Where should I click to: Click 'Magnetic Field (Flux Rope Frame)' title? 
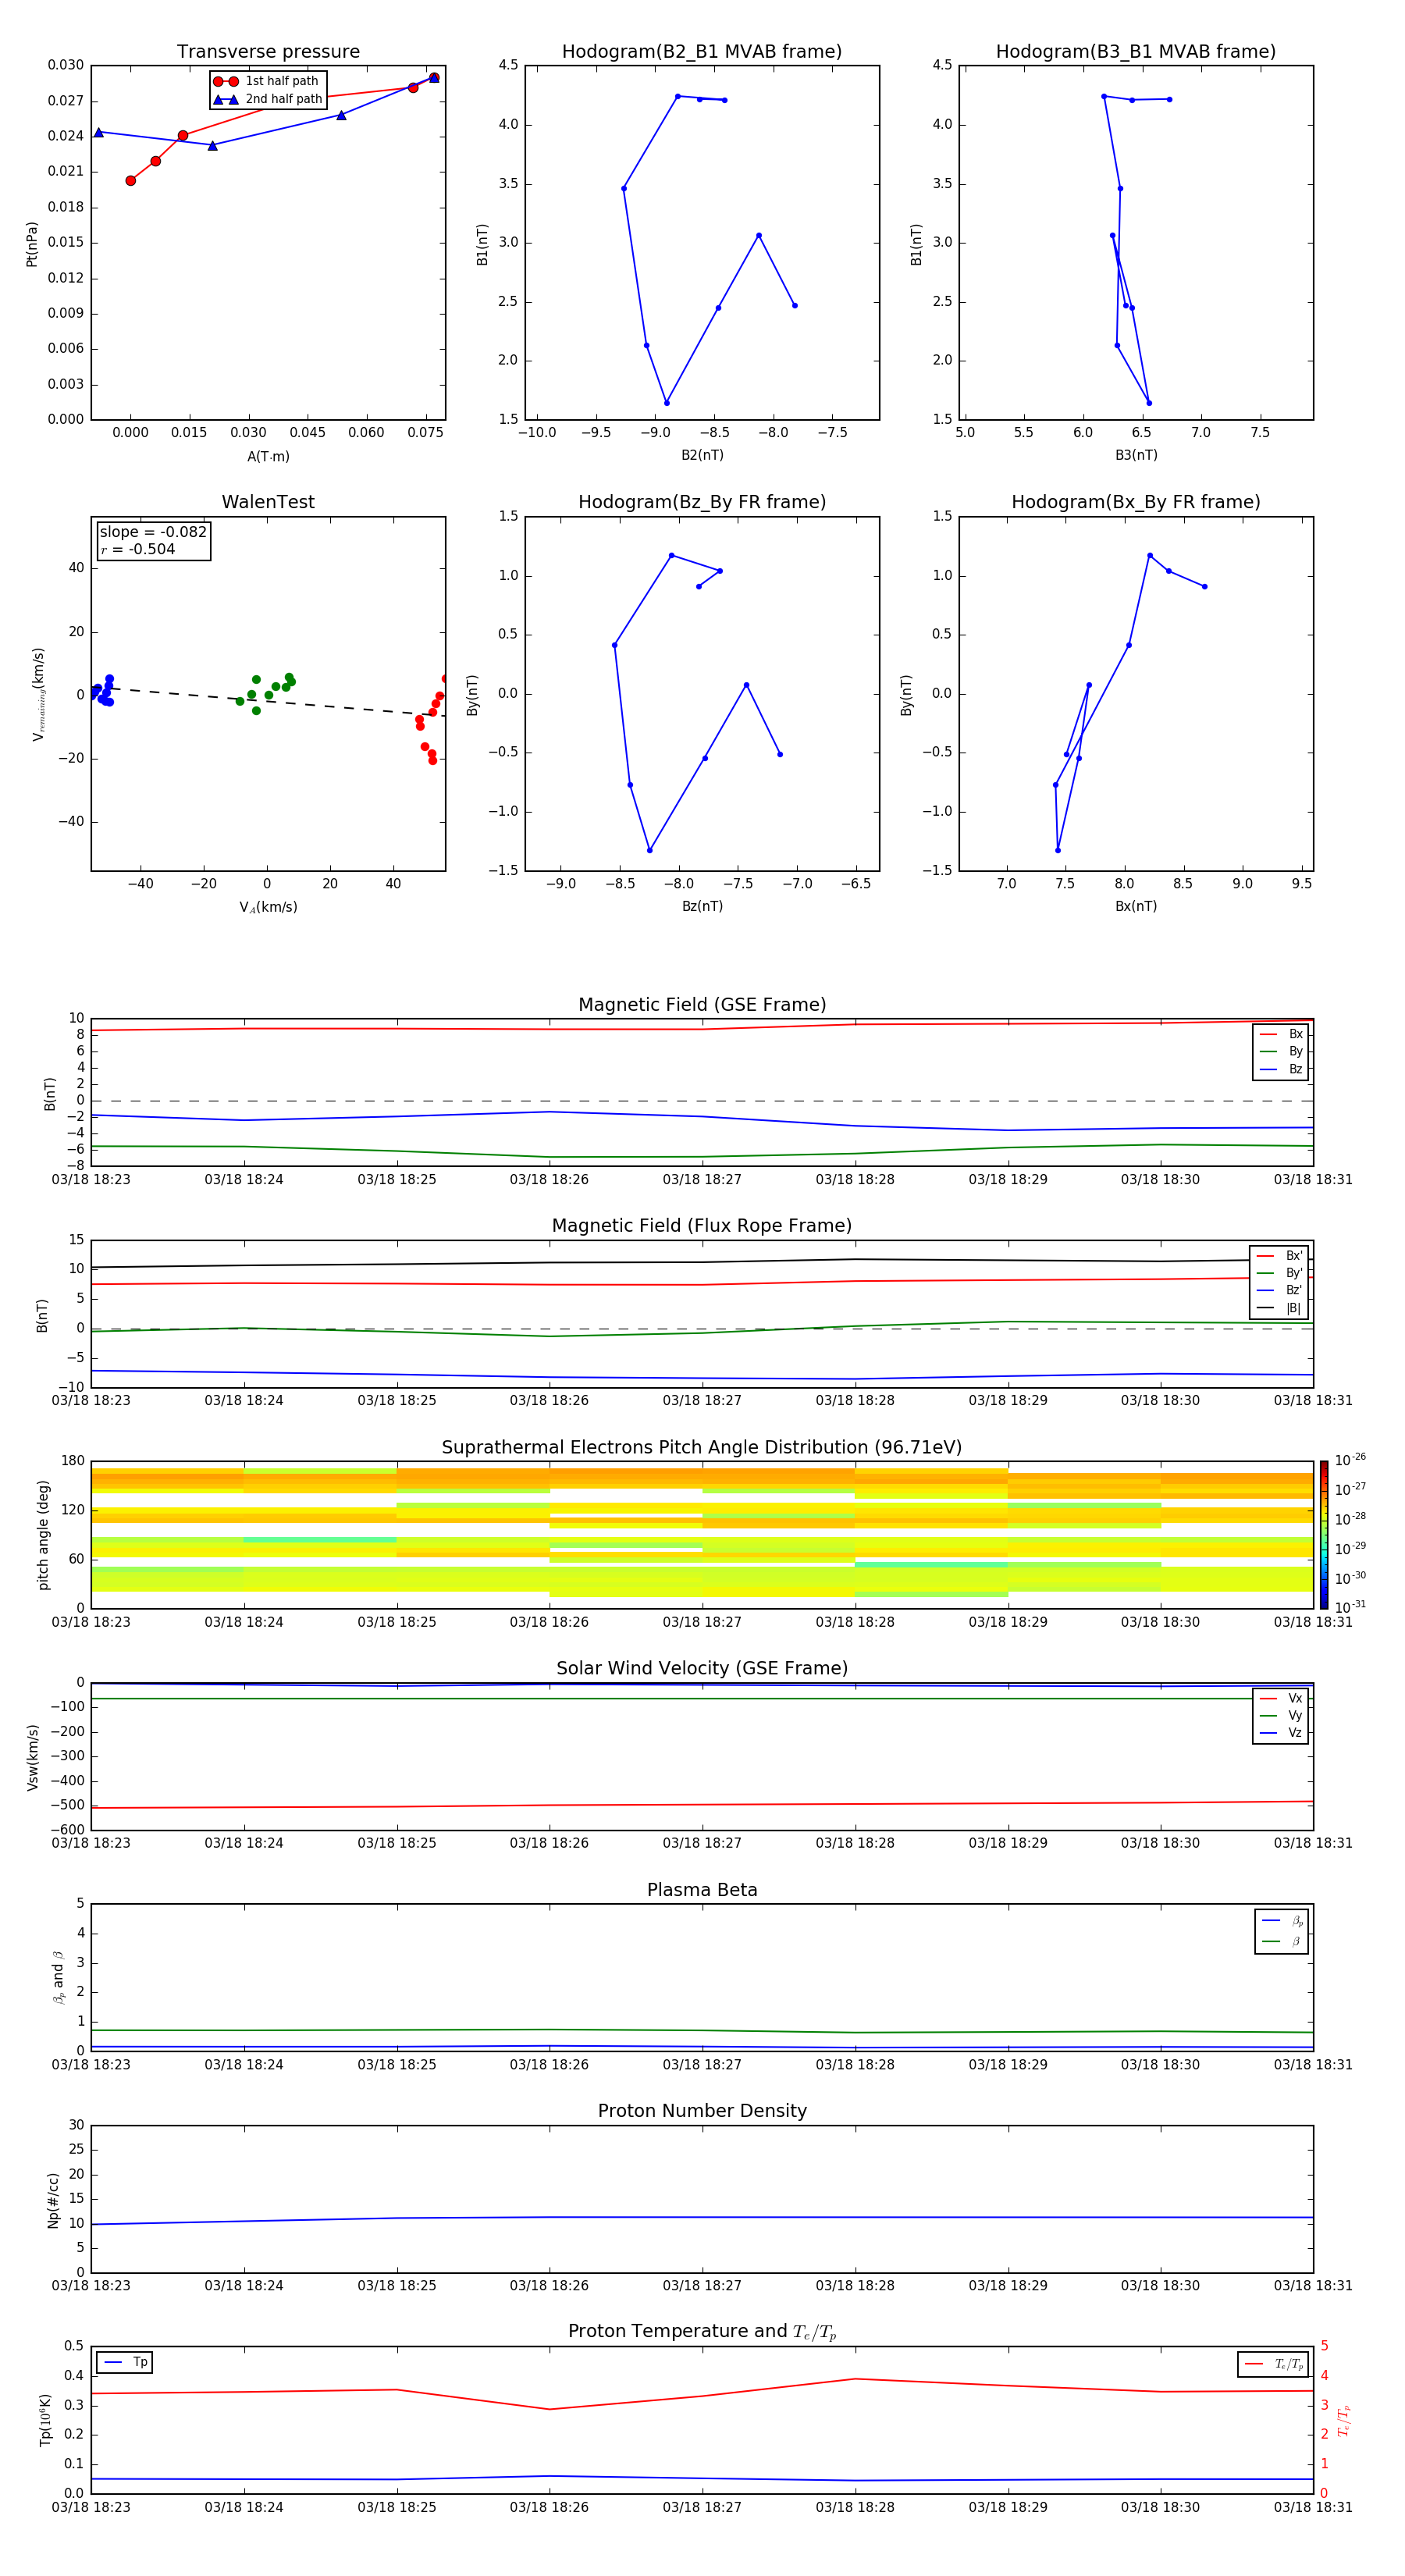(702, 1226)
